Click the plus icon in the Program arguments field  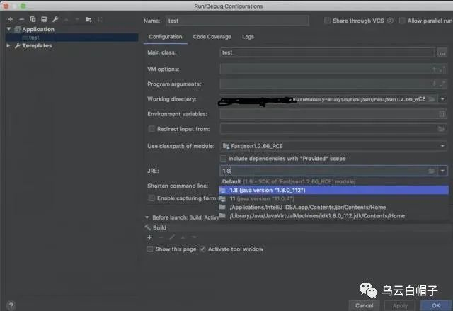pyautogui.click(x=434, y=84)
